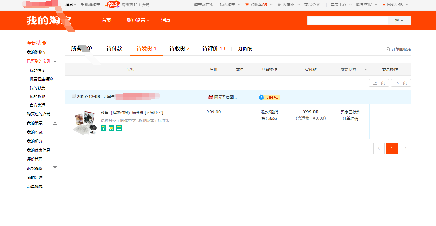Click the green 正 genuine badge
This screenshot has width=436, height=226.
119,128
